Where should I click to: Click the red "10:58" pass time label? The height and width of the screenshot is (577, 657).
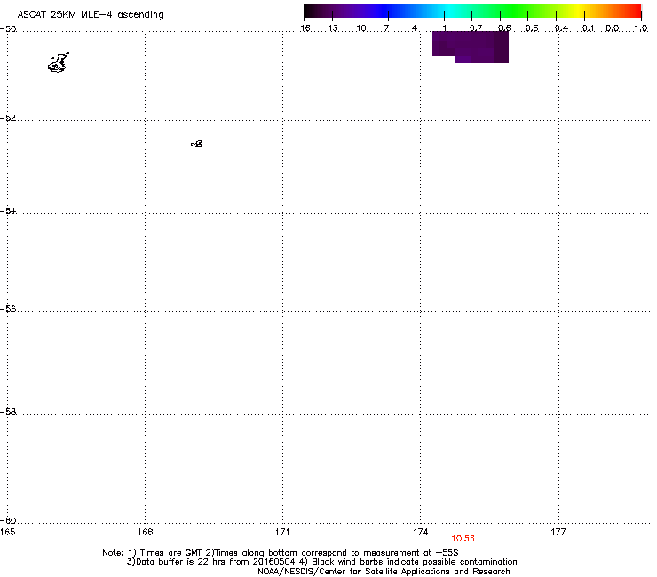coord(463,539)
